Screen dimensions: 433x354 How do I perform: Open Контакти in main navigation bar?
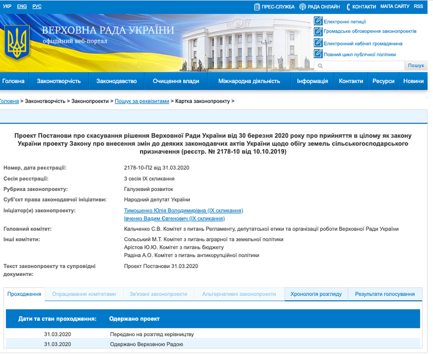click(x=351, y=81)
